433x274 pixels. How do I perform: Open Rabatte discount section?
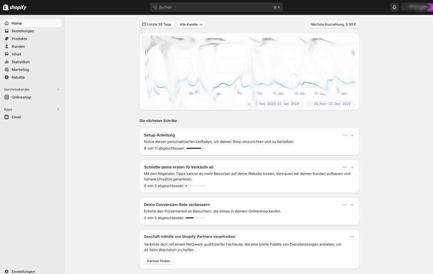tap(18, 77)
